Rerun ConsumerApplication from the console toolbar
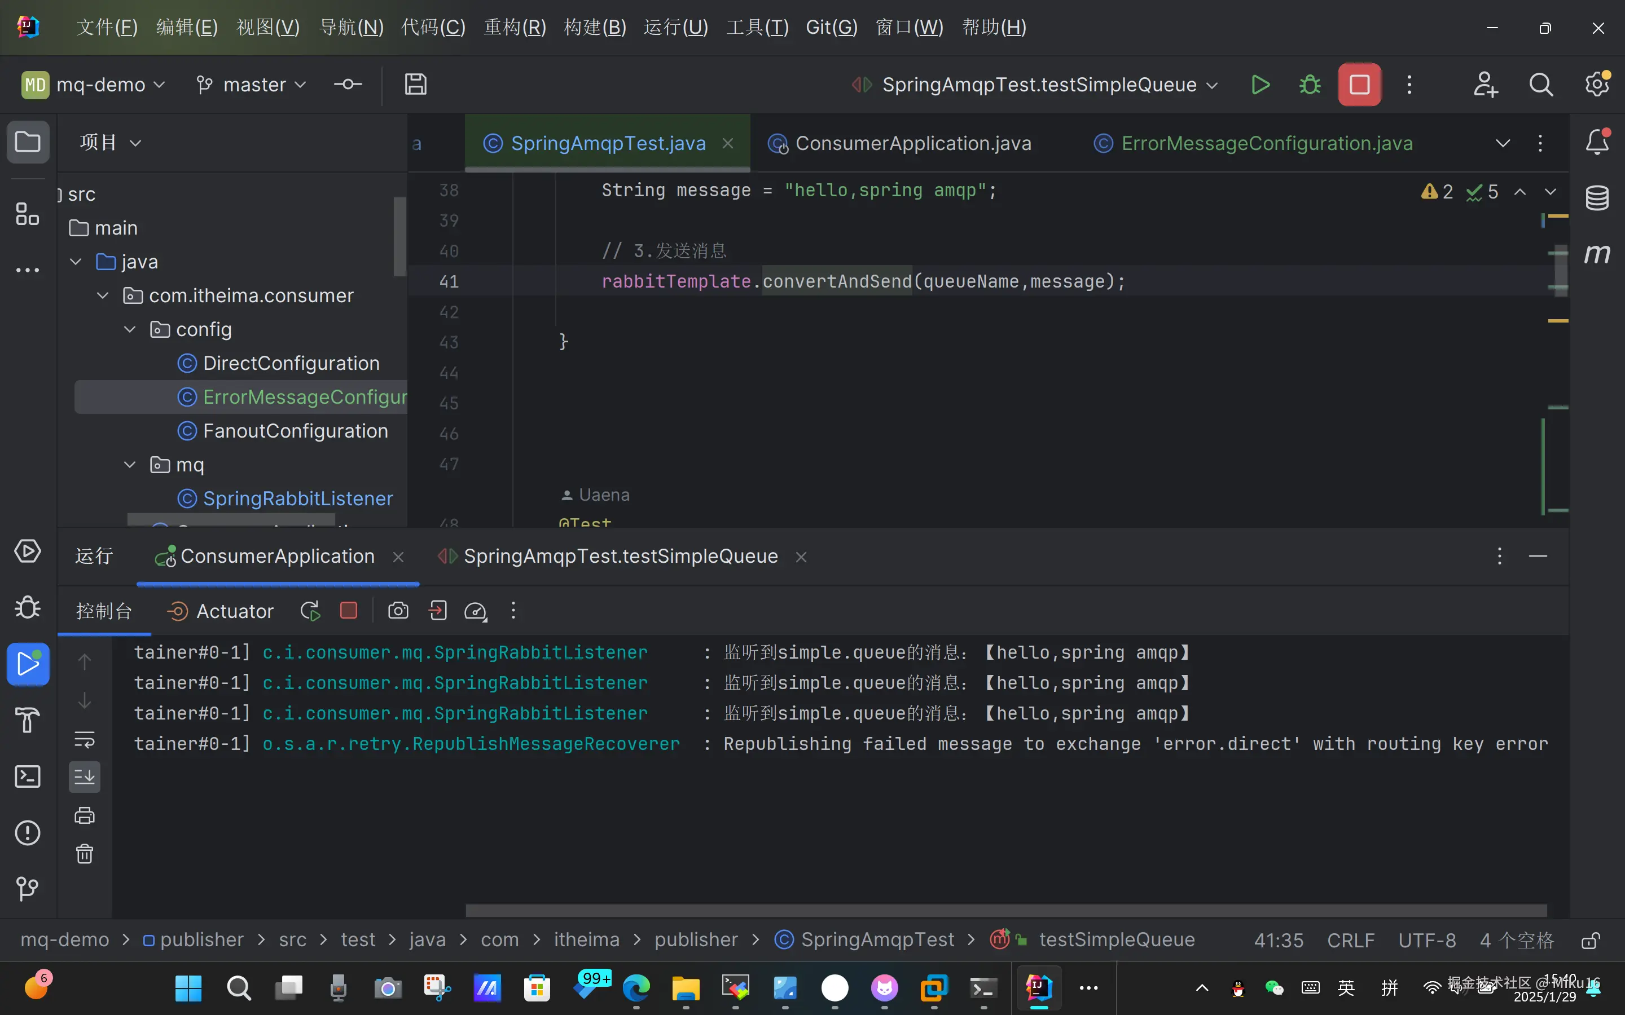Viewport: 1625px width, 1015px height. (310, 611)
